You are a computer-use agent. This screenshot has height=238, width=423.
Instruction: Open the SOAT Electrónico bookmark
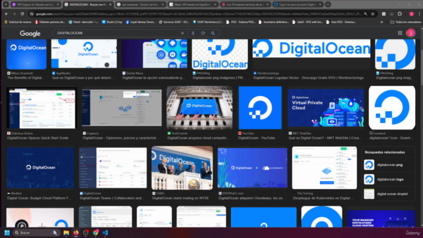tap(208, 22)
